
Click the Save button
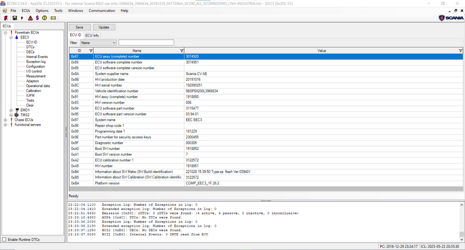pyautogui.click(x=80, y=27)
